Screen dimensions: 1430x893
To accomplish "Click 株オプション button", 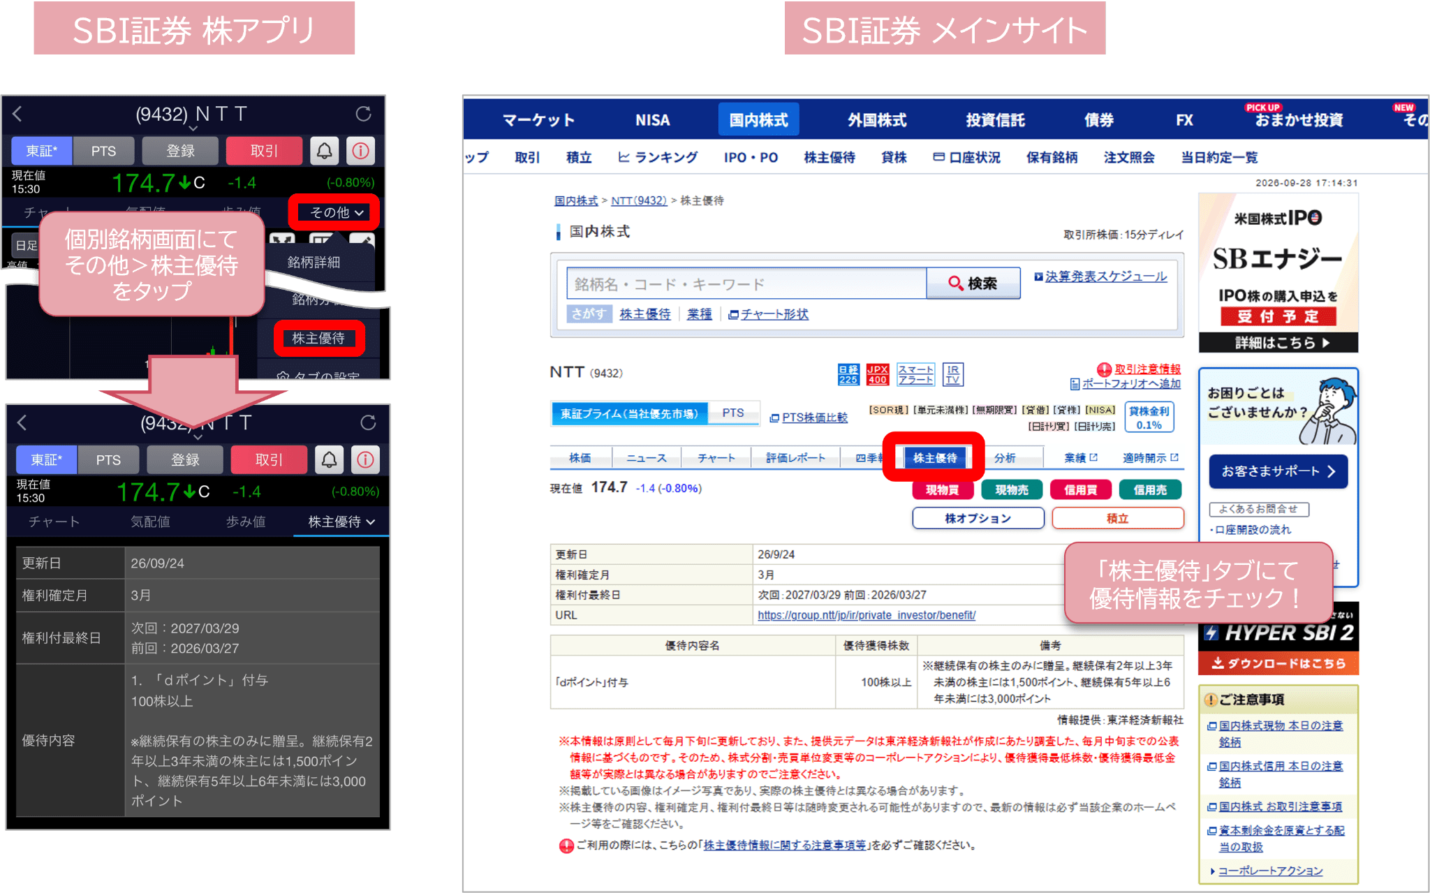I will pyautogui.click(x=978, y=518).
